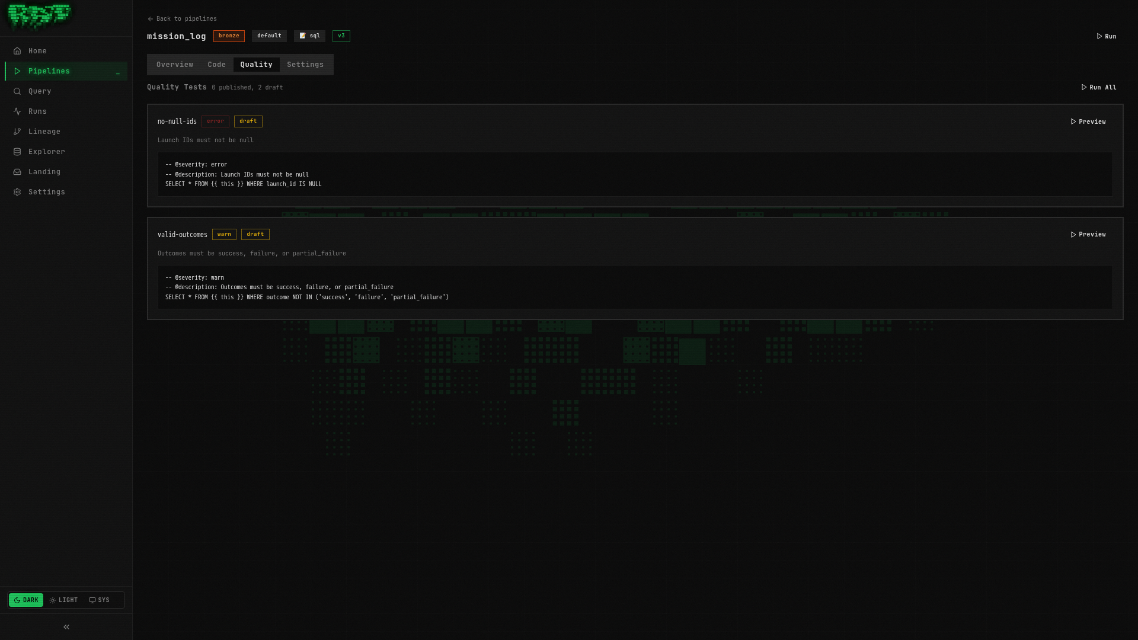Image resolution: width=1138 pixels, height=640 pixels.
Task: Click the Home house icon in sidebar
Action: tap(18, 51)
